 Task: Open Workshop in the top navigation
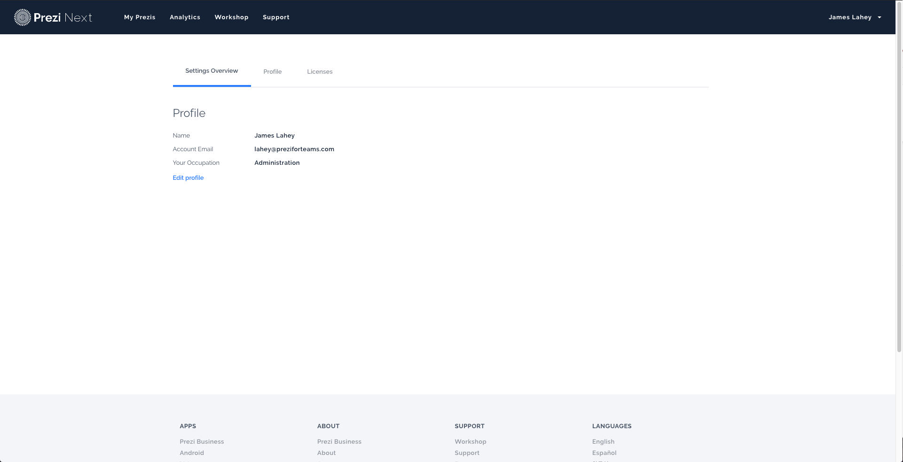[231, 17]
